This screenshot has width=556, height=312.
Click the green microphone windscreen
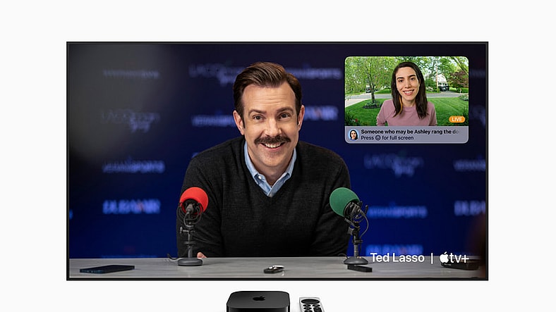coord(344,201)
